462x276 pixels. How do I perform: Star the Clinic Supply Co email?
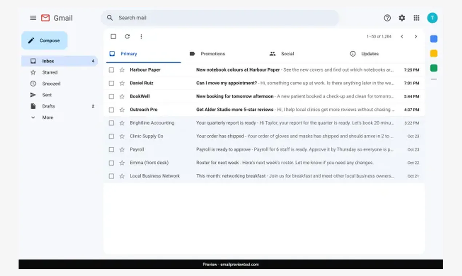122,136
